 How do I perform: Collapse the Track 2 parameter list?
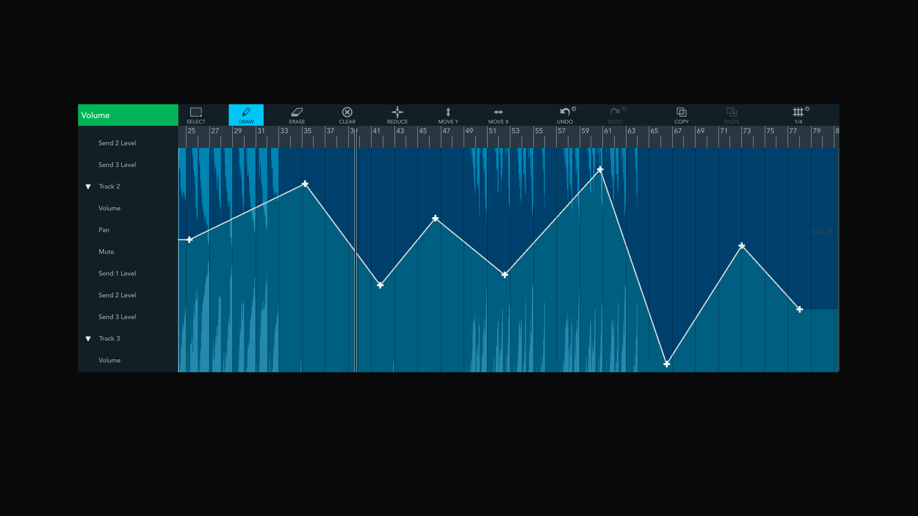pyautogui.click(x=88, y=187)
